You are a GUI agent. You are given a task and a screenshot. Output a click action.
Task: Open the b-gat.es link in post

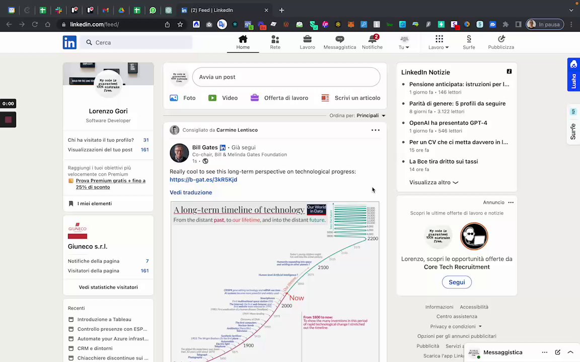(x=203, y=179)
